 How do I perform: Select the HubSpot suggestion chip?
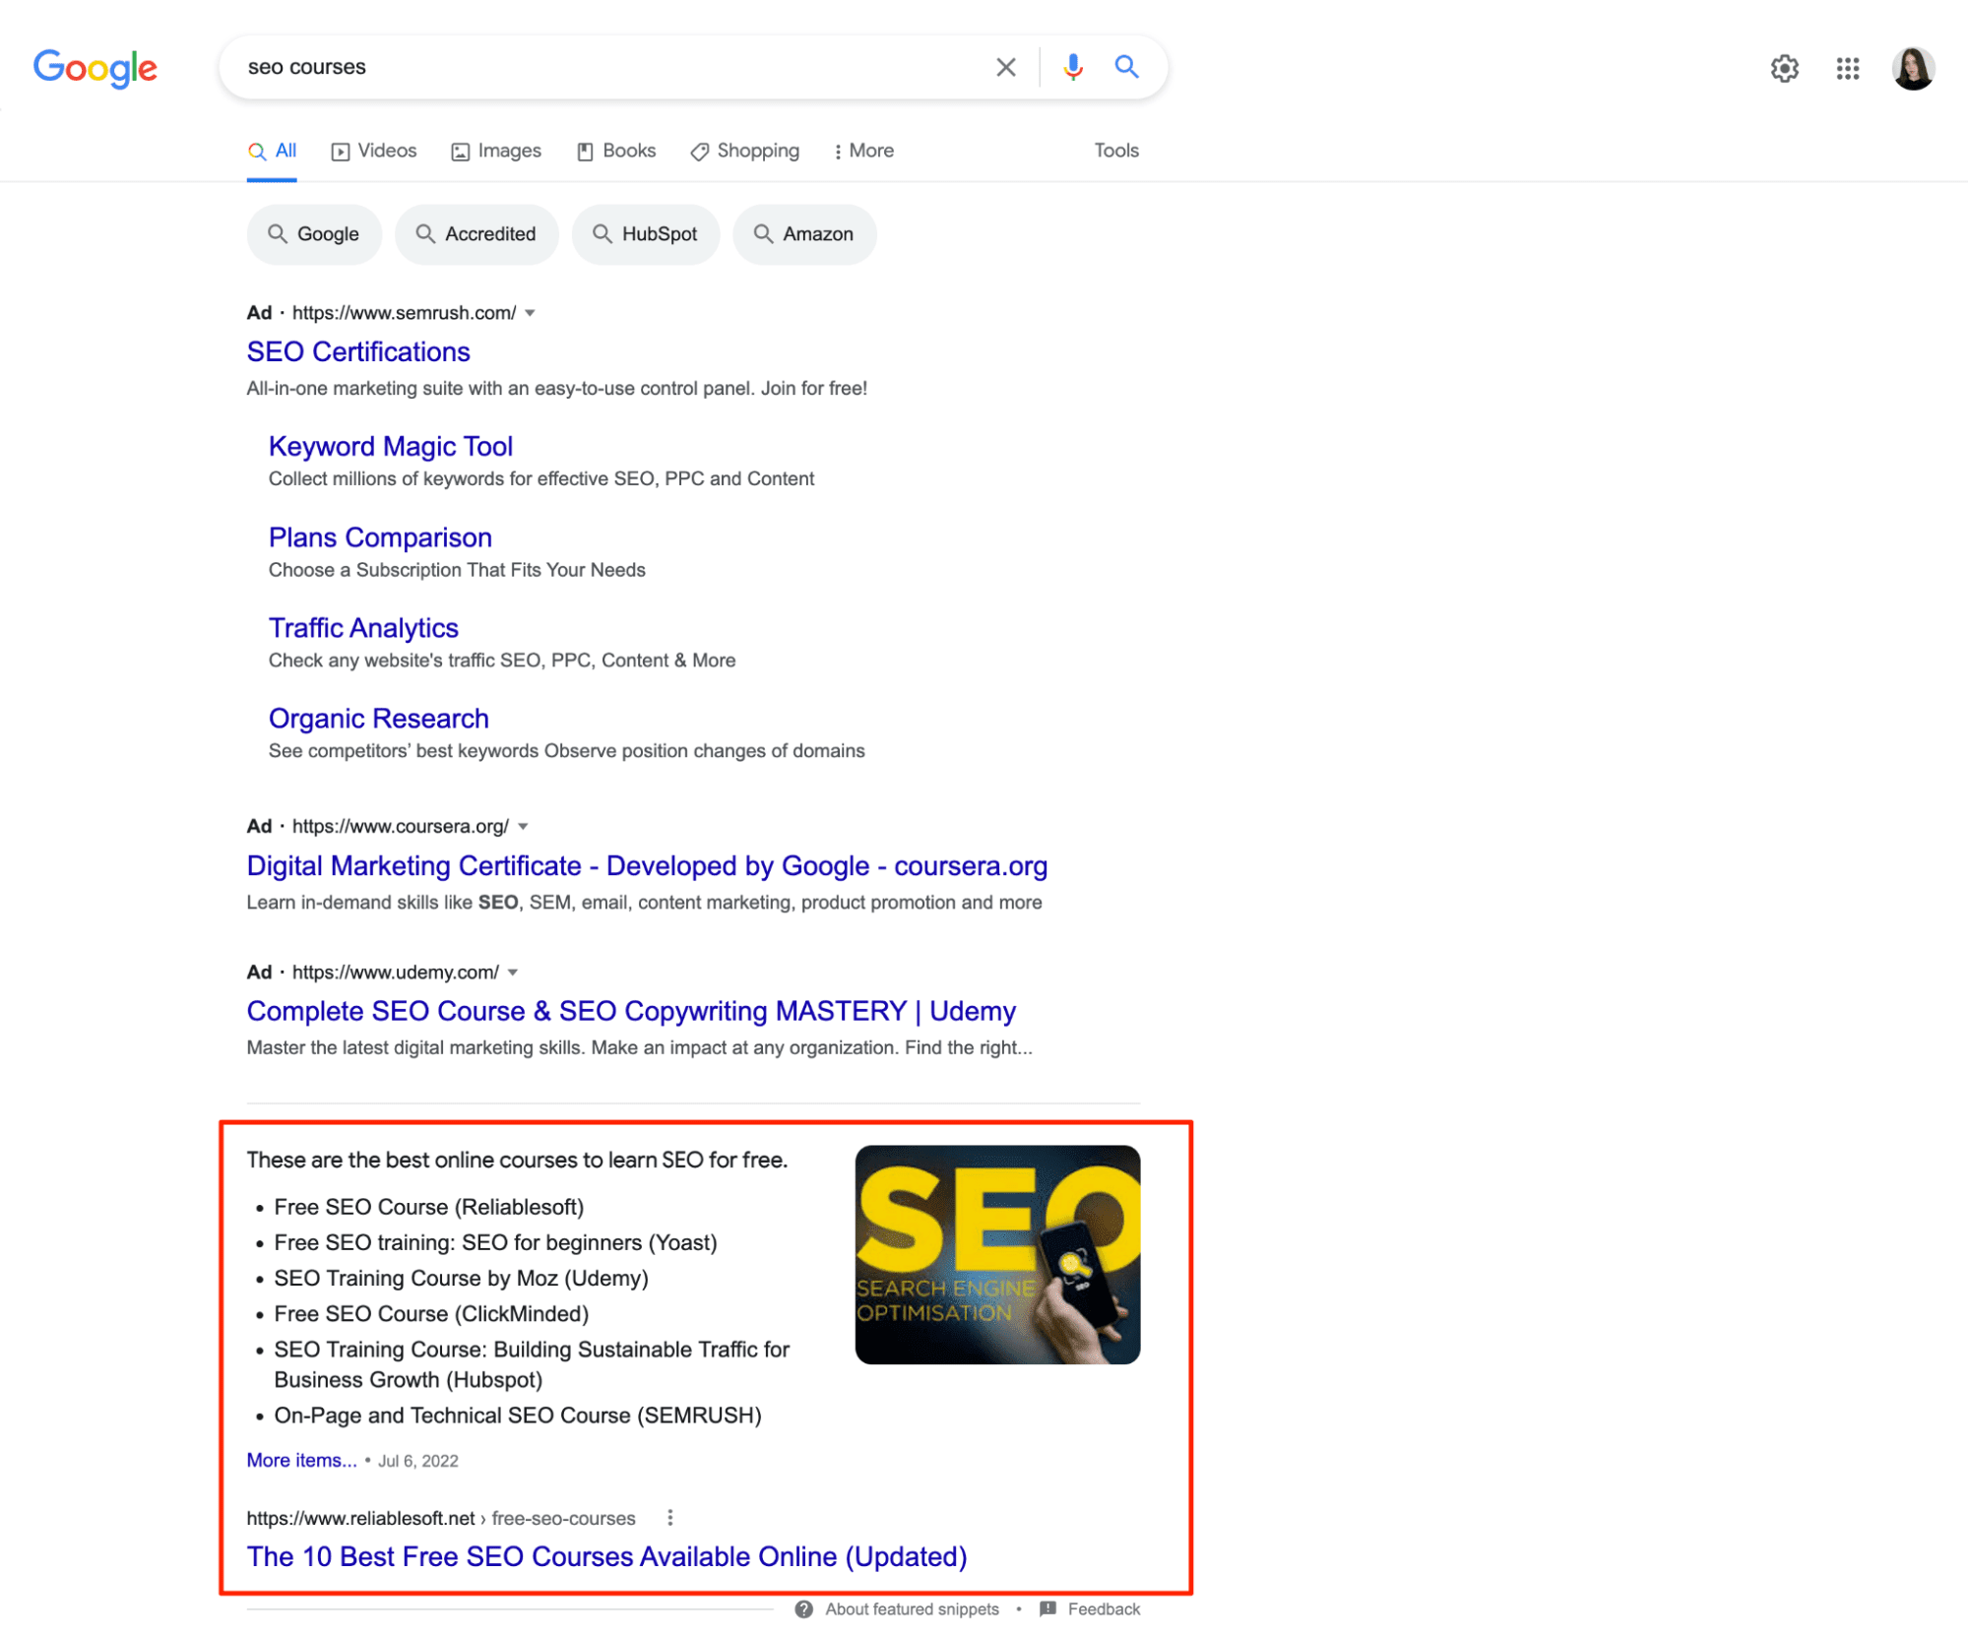(646, 234)
